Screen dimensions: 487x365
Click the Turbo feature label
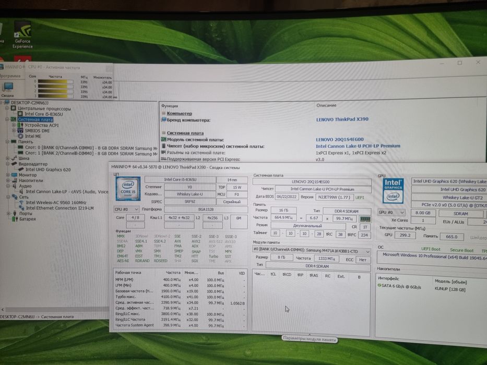213,256
